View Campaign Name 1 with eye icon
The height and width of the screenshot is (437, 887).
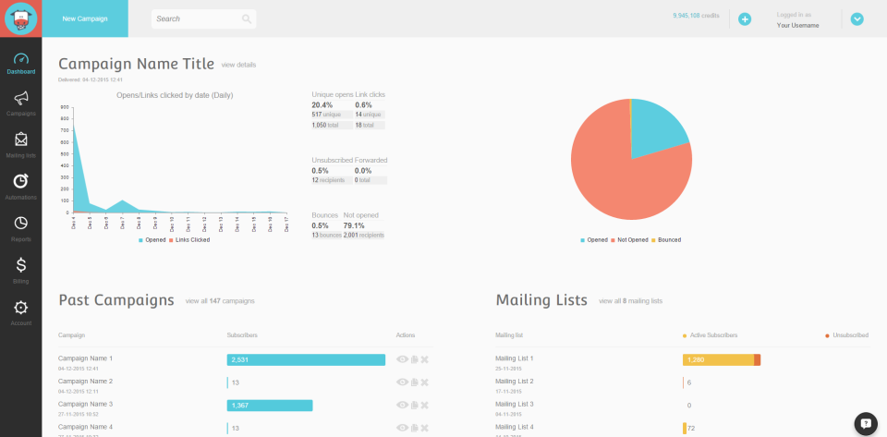point(402,359)
